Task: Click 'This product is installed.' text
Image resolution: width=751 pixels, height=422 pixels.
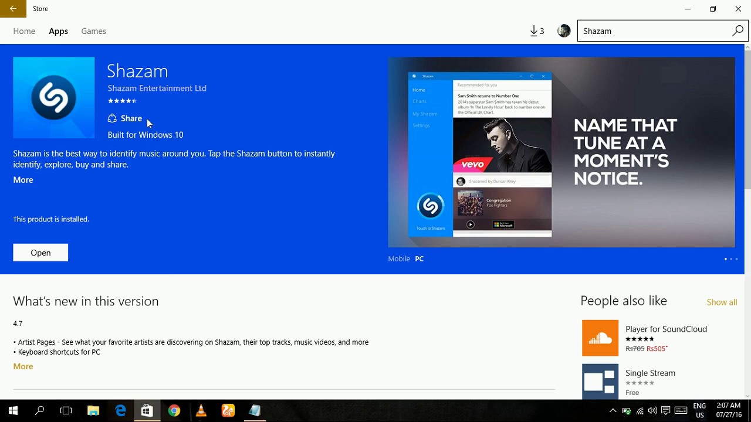Action: click(x=51, y=219)
